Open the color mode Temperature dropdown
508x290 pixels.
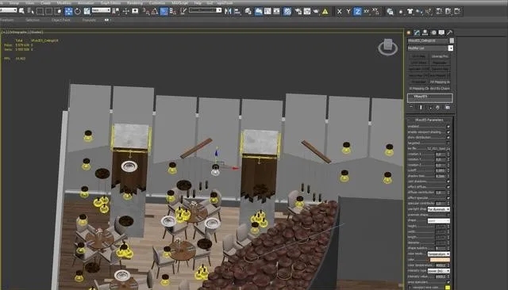click(x=439, y=254)
